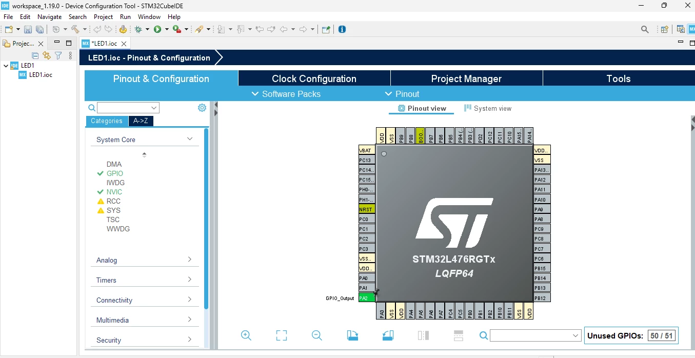
Task: Click the Save All toolbar icon
Action: [39, 29]
